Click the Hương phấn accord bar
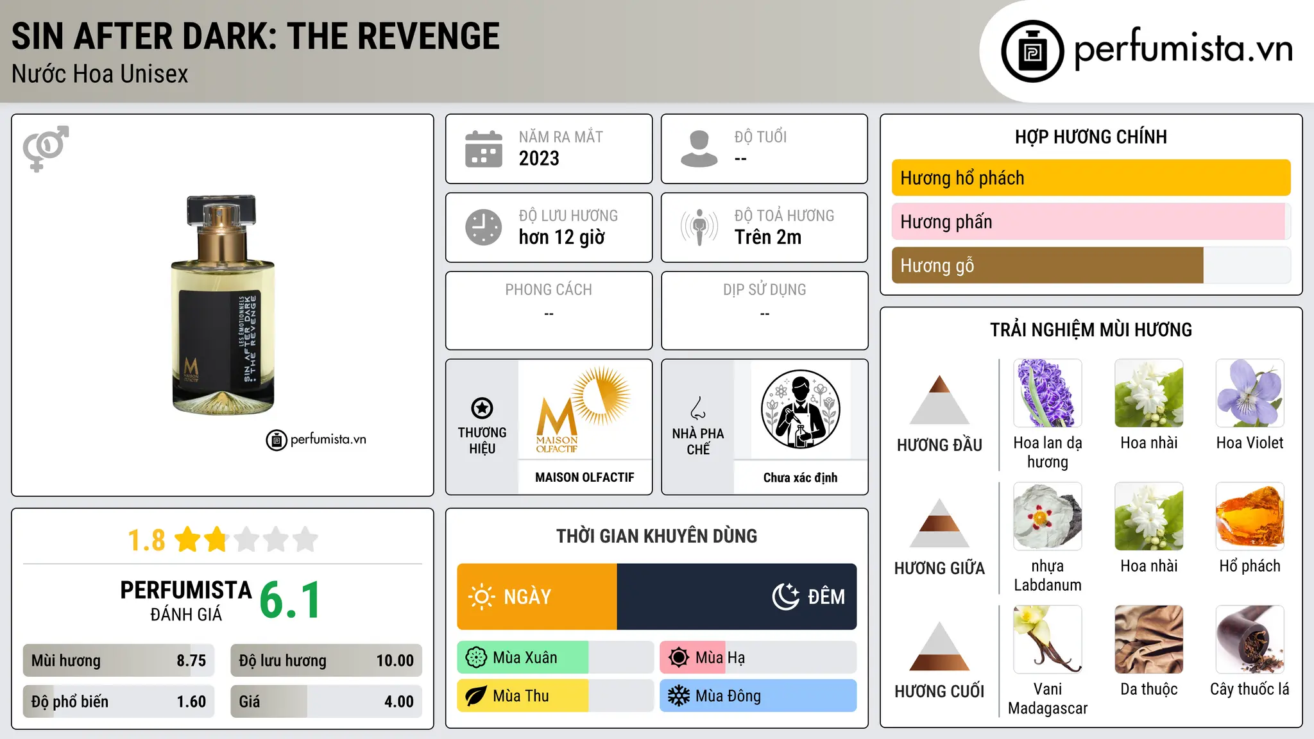Image resolution: width=1314 pixels, height=739 pixels. click(1091, 221)
